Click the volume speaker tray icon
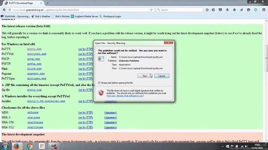The image size is (268, 150). click(x=246, y=146)
